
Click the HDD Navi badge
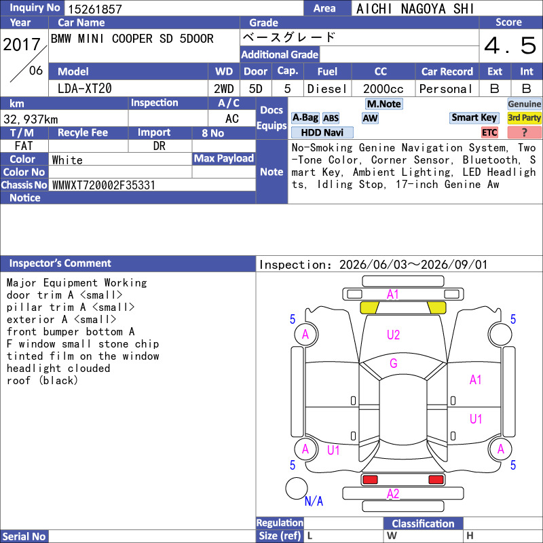322,132
